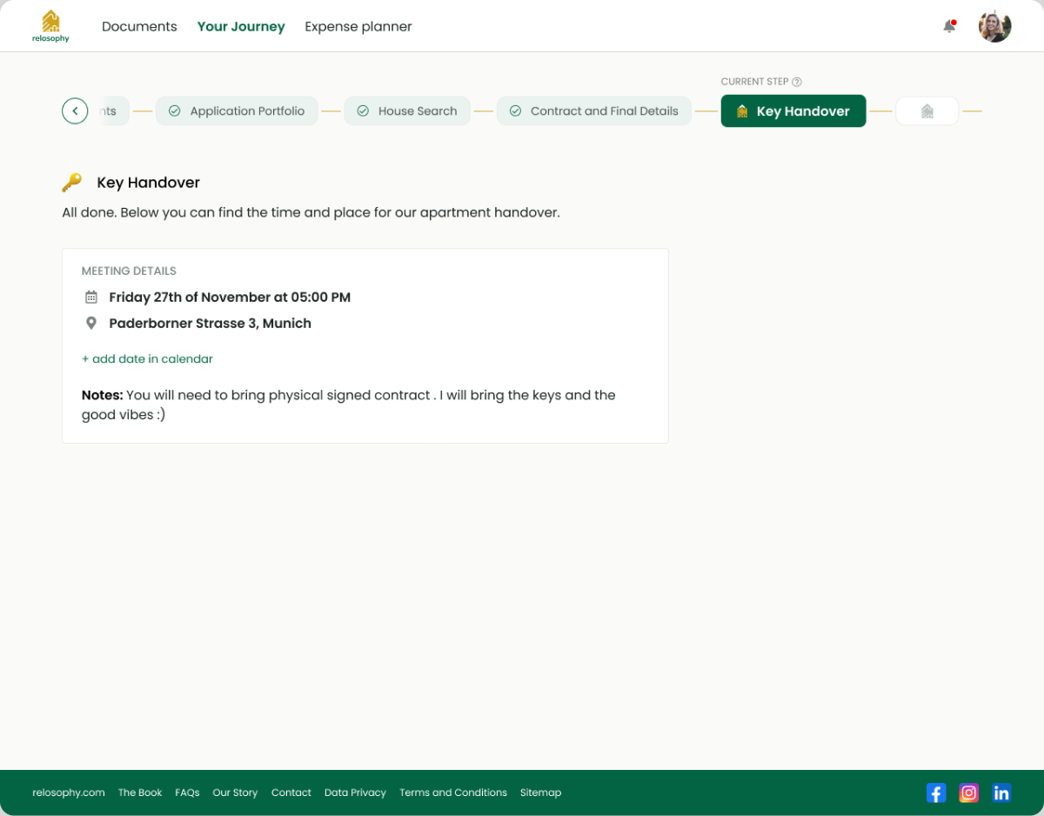Click the 'All done' description sentence
1044x816 pixels.
pos(311,212)
